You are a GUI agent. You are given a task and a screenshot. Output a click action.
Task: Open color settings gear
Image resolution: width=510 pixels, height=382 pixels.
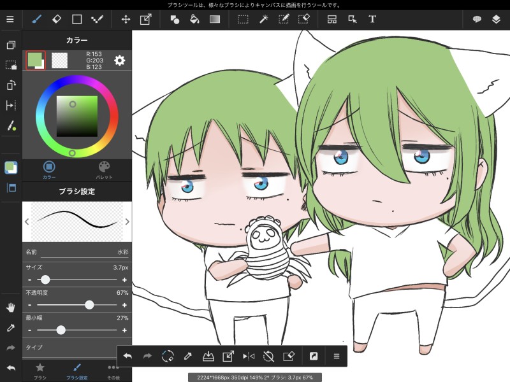pyautogui.click(x=119, y=60)
